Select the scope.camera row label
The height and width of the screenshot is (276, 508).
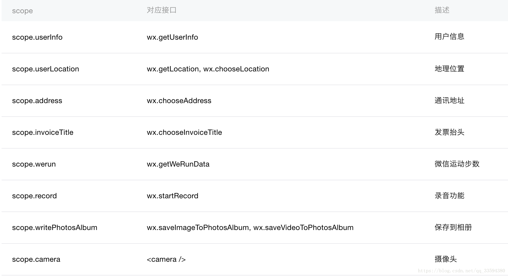(36, 259)
